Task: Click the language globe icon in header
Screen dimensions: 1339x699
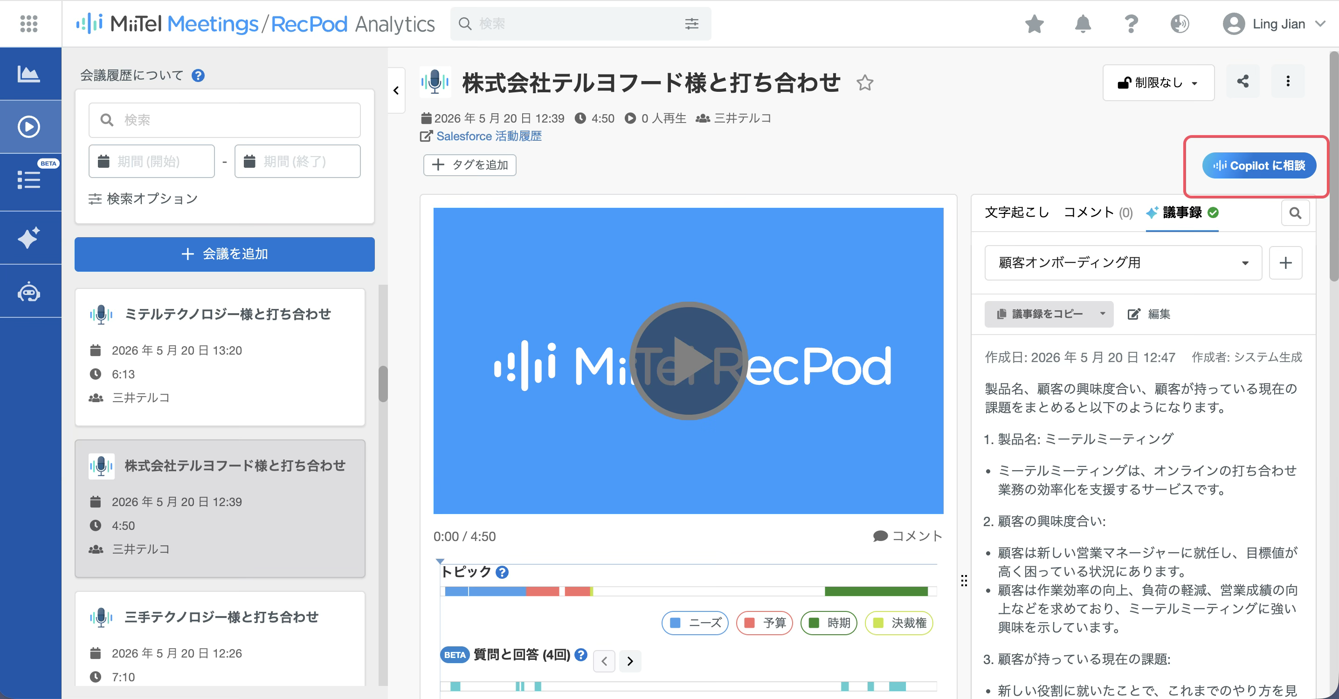Action: point(1180,24)
